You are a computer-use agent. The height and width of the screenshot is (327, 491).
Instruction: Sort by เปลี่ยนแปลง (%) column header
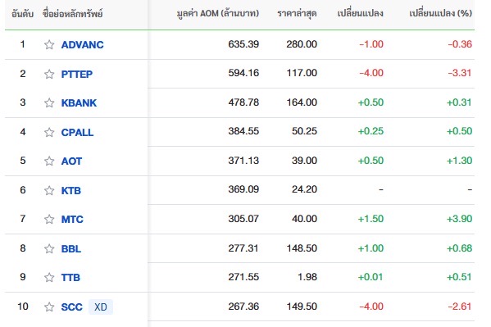(x=440, y=13)
